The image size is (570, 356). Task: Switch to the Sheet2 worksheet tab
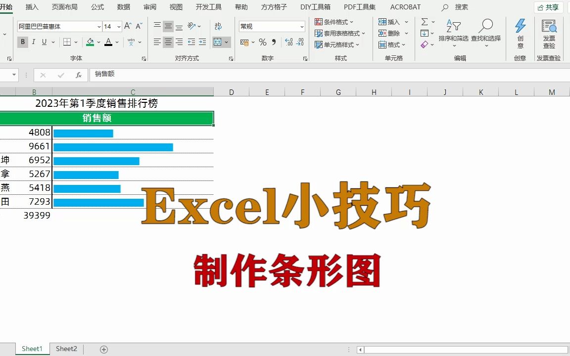click(x=66, y=349)
